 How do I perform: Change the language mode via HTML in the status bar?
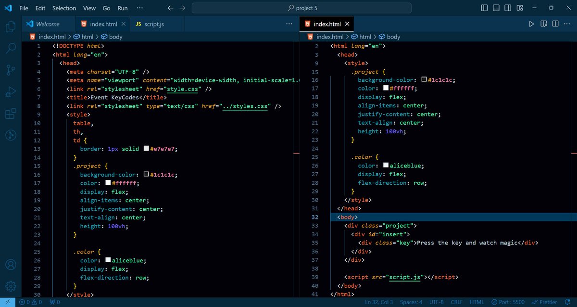tap(477, 302)
